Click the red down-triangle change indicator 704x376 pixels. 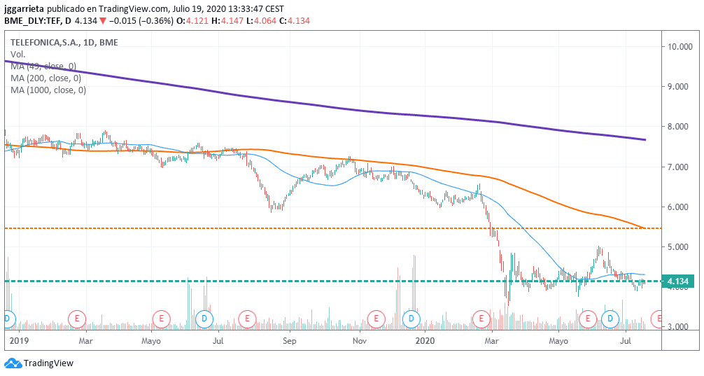click(103, 21)
